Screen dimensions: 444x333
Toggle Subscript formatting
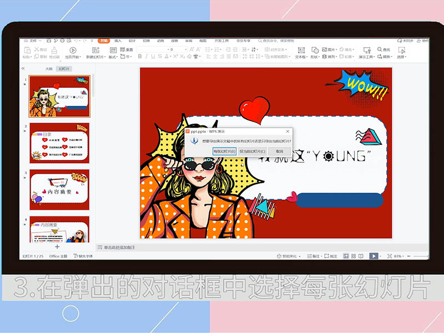click(x=183, y=57)
